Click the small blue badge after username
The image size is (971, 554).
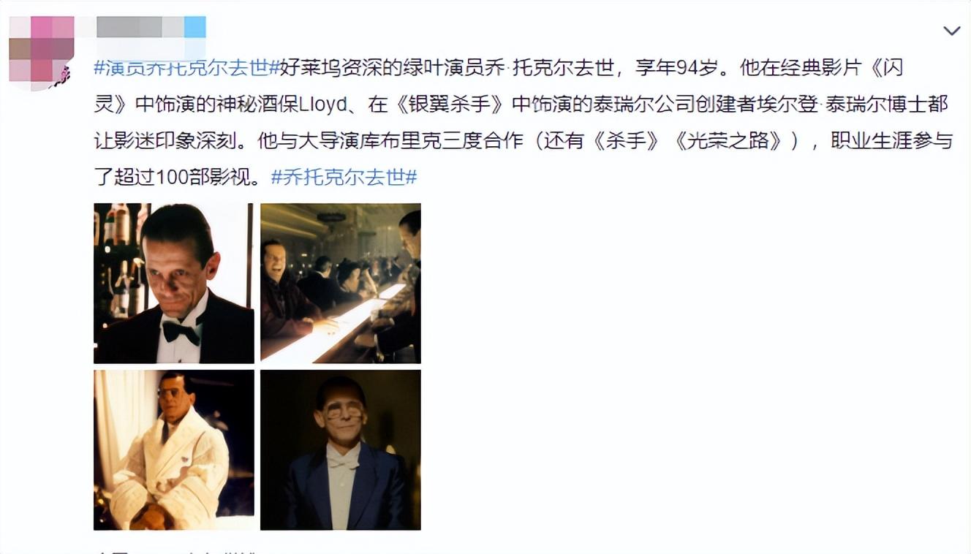[x=194, y=27]
